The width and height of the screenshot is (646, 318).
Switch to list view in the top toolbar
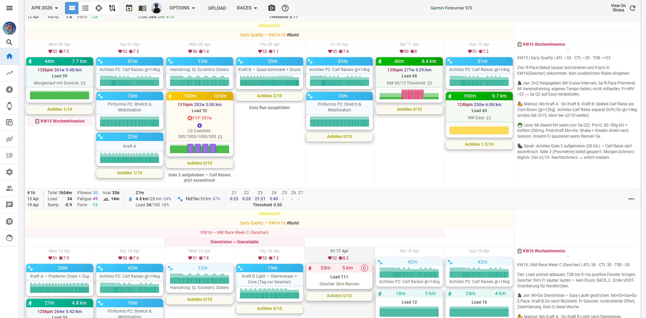(x=85, y=8)
